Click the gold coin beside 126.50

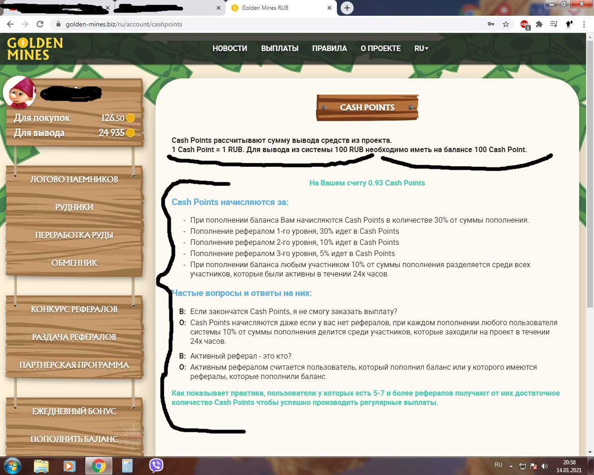pyautogui.click(x=130, y=118)
